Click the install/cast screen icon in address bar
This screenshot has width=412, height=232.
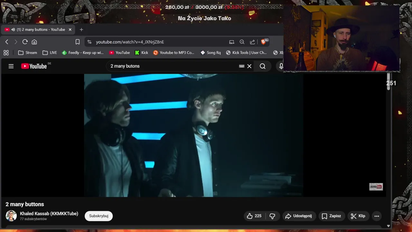pyautogui.click(x=232, y=42)
